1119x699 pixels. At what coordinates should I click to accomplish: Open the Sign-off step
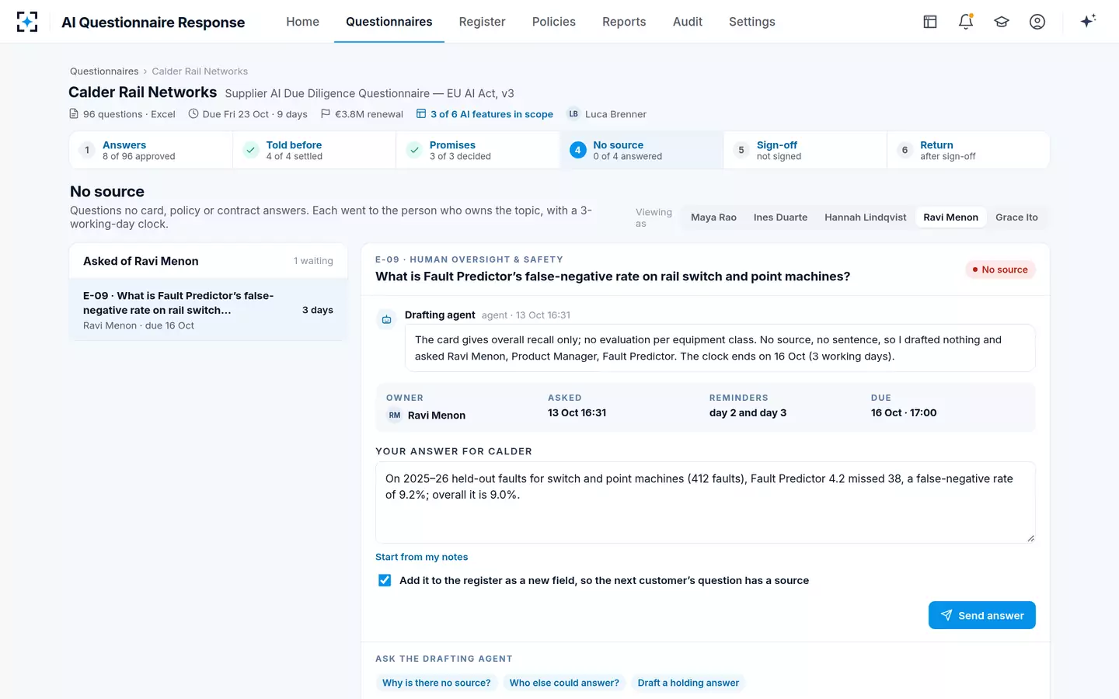point(805,150)
